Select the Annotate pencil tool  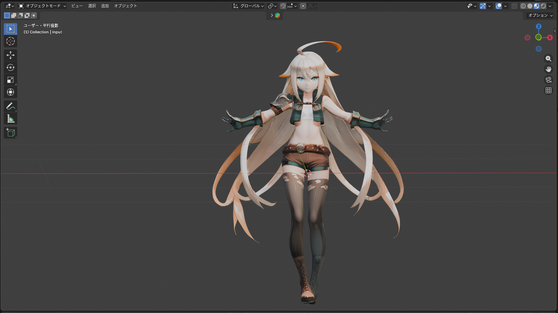click(11, 106)
